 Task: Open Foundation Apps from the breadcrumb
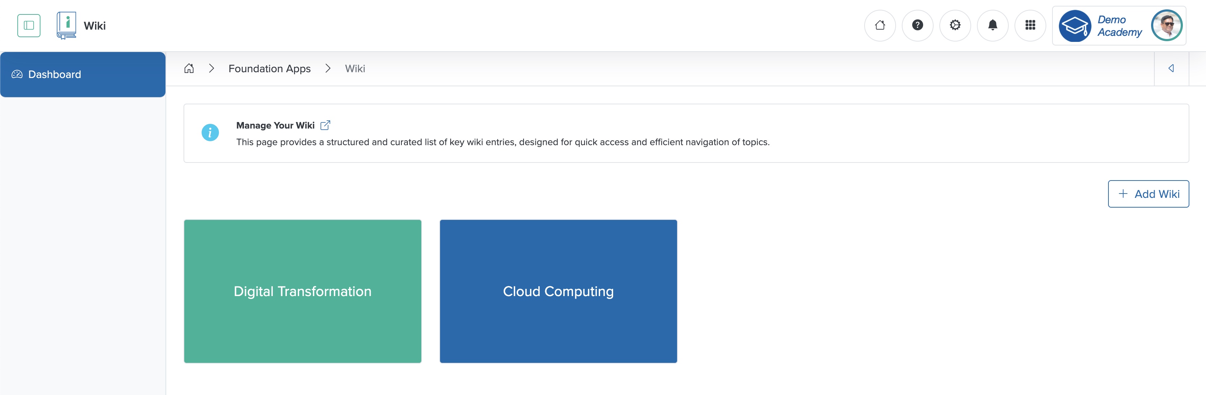[x=269, y=68]
